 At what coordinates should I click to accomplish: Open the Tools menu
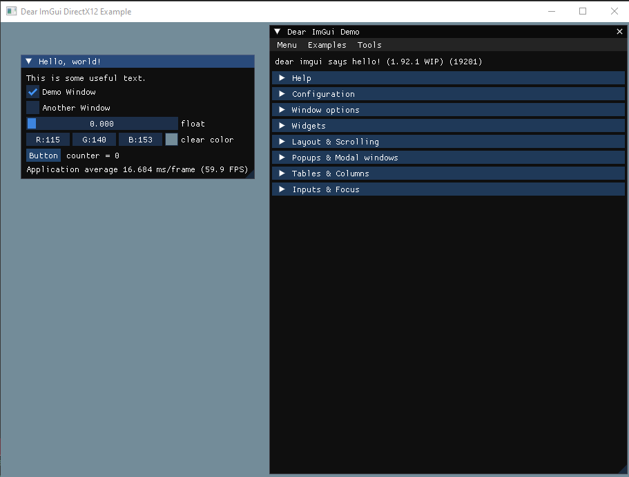pyautogui.click(x=369, y=45)
